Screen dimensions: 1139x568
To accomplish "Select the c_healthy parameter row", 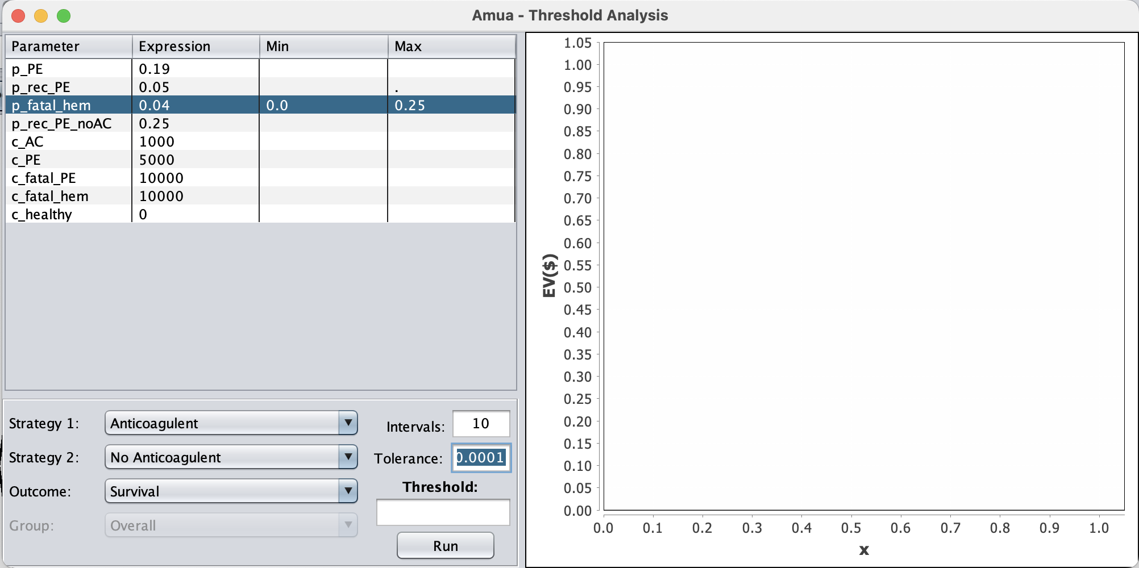I will pyautogui.click(x=68, y=214).
